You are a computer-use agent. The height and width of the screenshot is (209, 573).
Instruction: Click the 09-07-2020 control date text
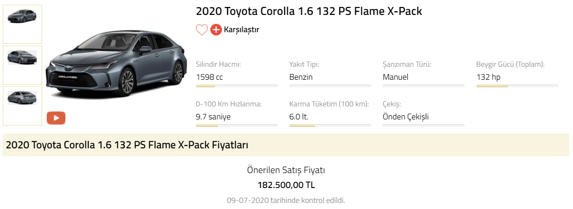pos(286,201)
